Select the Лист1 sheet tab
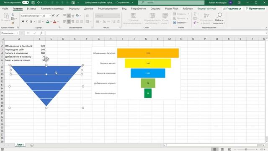268x151 pixels. 20,145
